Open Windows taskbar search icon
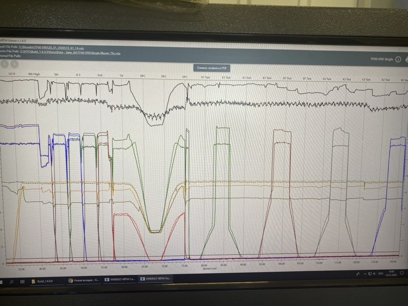408x306 pixels. [11, 282]
